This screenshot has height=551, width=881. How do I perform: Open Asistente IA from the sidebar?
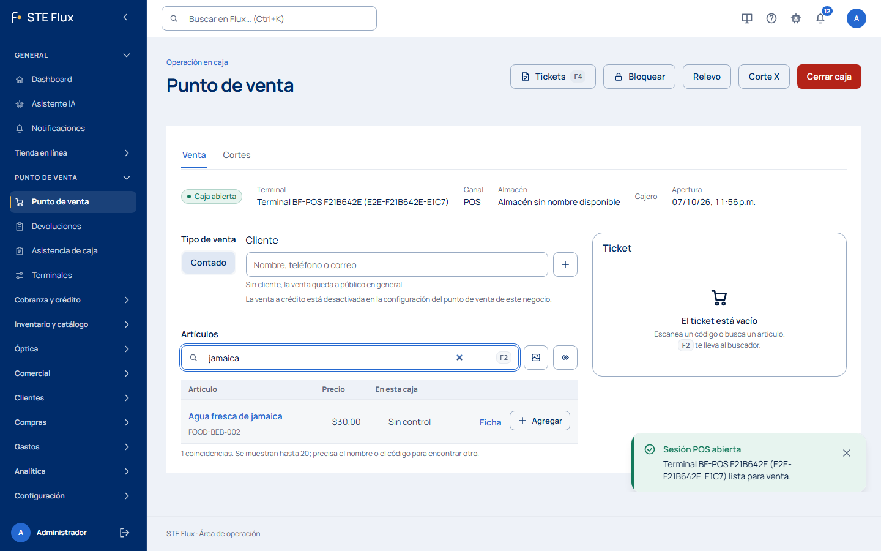73,104
